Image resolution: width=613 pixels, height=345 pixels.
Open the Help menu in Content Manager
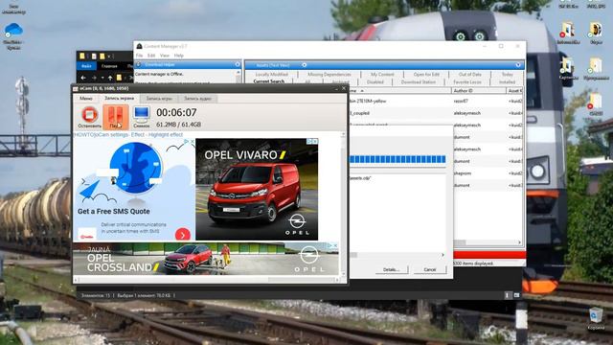179,56
